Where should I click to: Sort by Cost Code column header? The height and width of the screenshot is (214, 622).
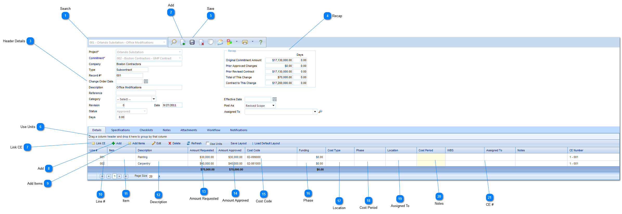pos(271,150)
